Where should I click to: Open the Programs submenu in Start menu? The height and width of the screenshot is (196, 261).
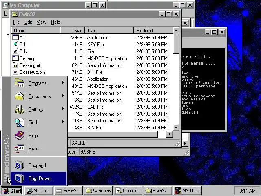coord(39,83)
